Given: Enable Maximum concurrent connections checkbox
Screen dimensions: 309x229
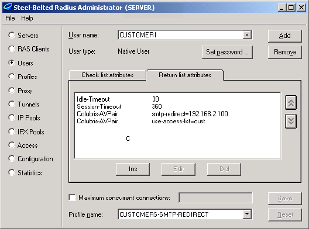Looking at the screenshot, I should pyautogui.click(x=72, y=197).
